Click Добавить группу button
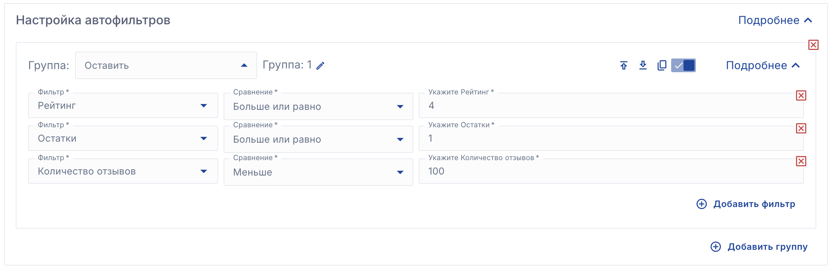The width and height of the screenshot is (832, 271). click(759, 247)
